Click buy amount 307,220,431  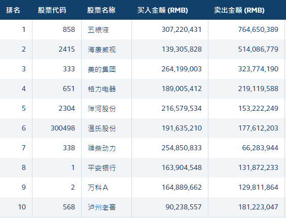point(182,29)
